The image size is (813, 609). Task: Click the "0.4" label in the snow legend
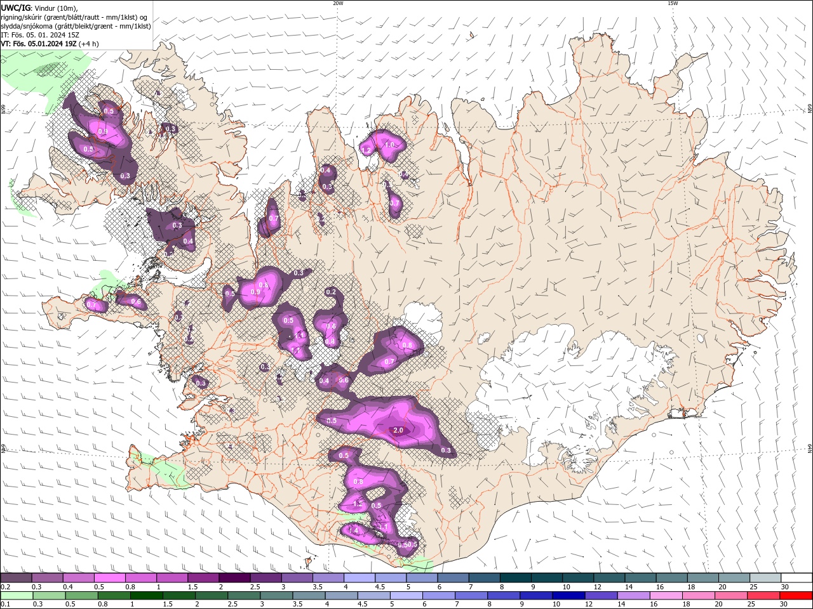point(67,587)
